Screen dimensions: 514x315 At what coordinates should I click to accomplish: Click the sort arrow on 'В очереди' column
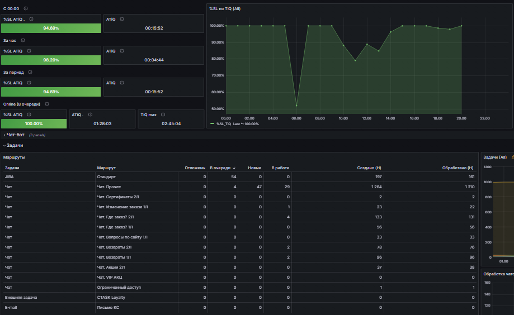click(x=234, y=168)
